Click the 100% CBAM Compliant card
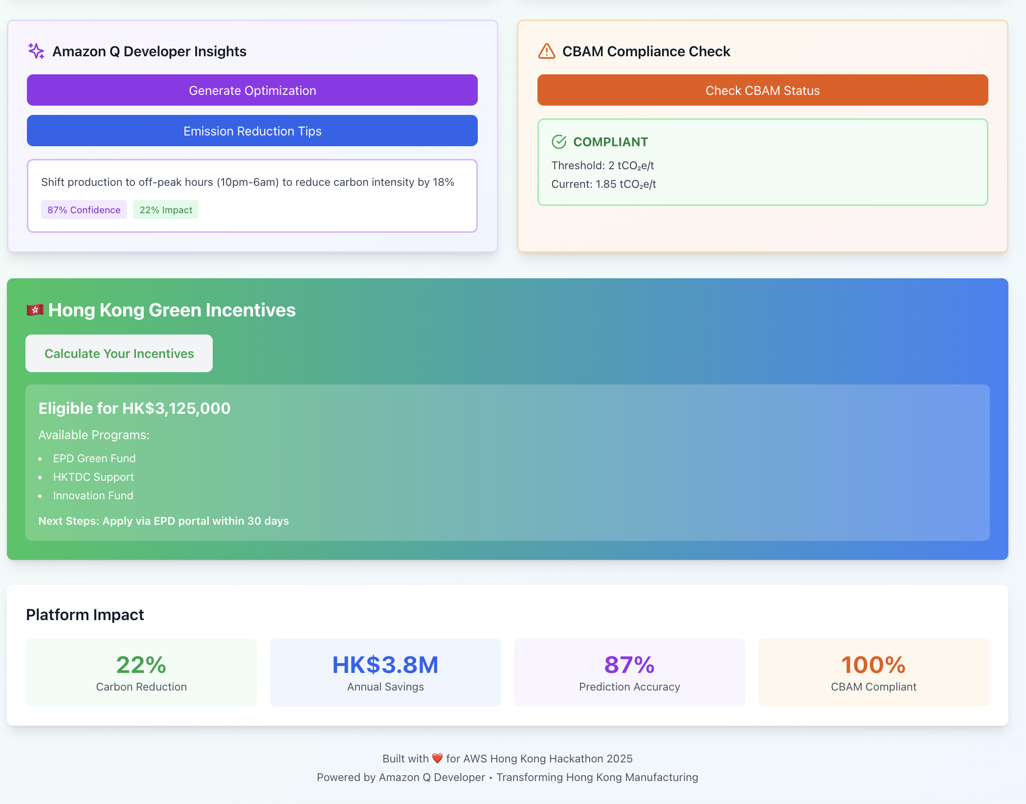This screenshot has width=1026, height=804. click(873, 672)
